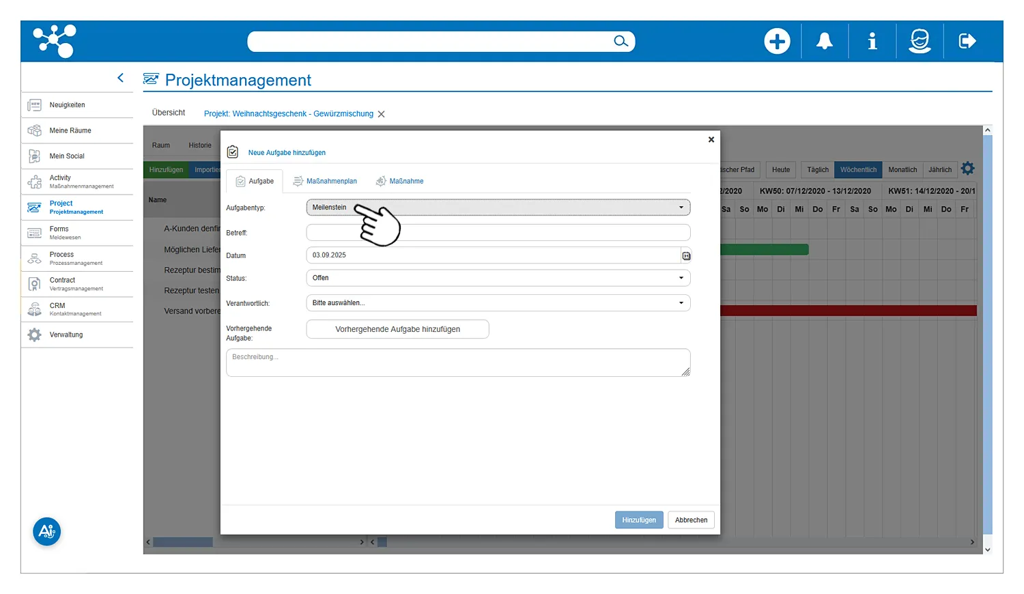Image resolution: width=1024 pixels, height=594 pixels.
Task: Open Process in the sidebar menu
Action: (x=61, y=258)
